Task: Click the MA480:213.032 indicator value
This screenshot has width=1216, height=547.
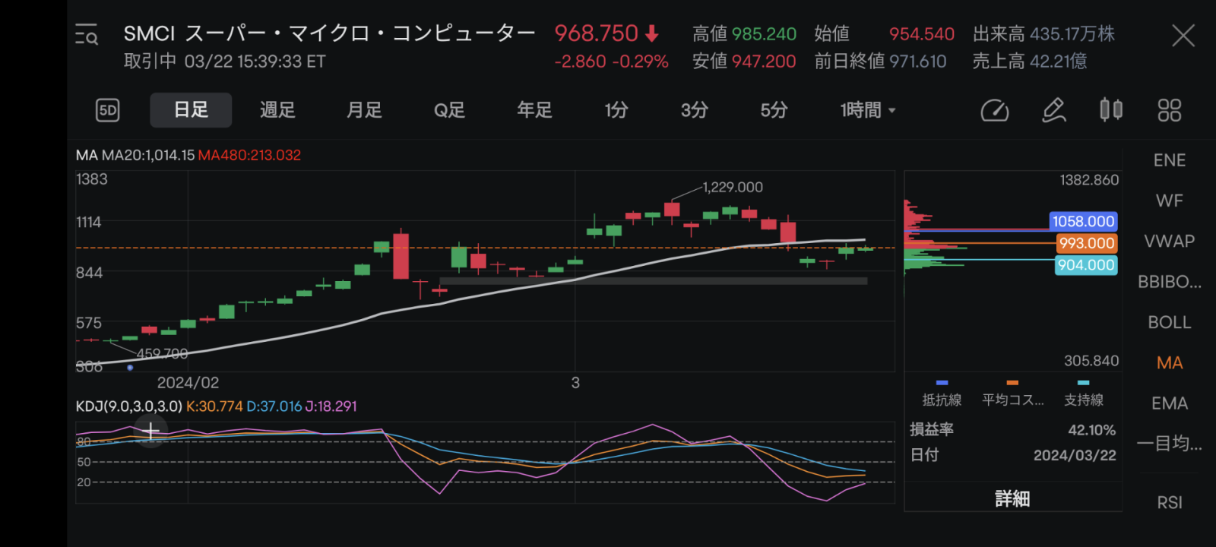Action: pos(249,155)
